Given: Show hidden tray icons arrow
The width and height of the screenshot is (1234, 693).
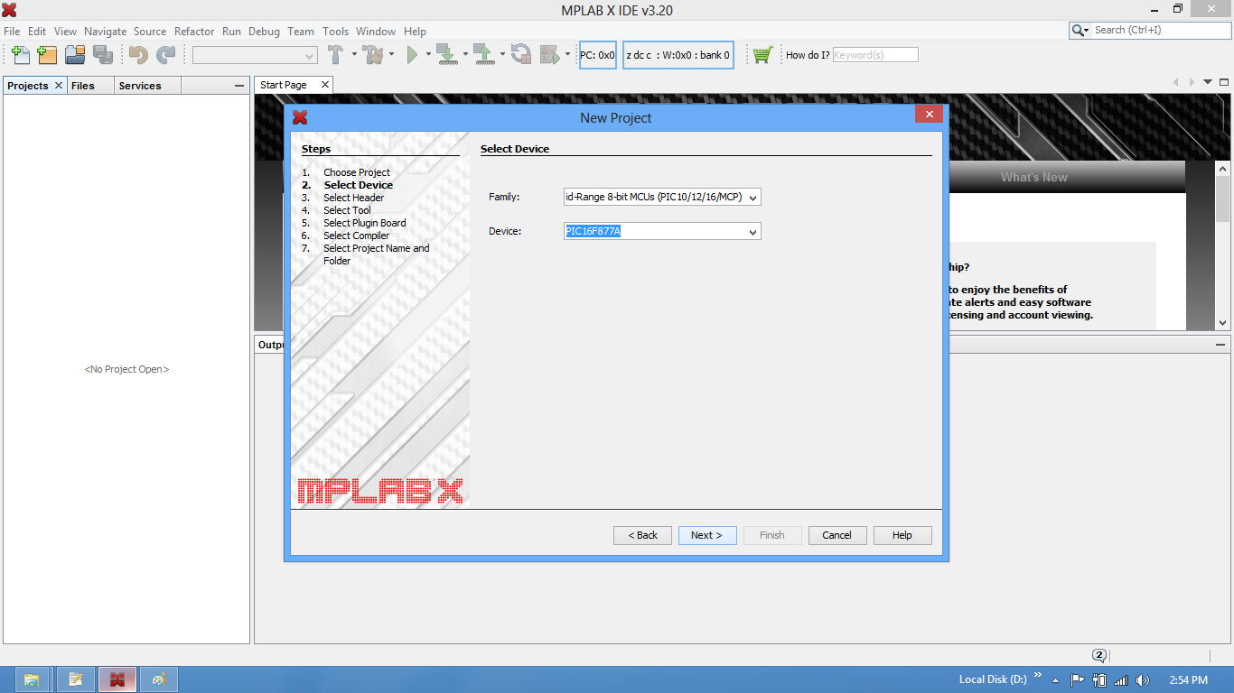Looking at the screenshot, I should tap(1054, 680).
